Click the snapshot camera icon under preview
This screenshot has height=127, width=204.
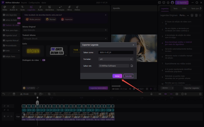point(147,89)
